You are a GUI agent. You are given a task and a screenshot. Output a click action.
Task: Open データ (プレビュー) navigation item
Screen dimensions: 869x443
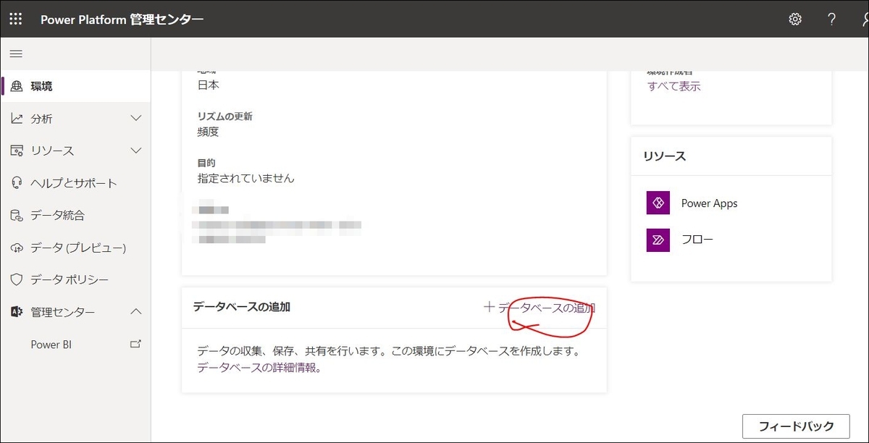75,248
